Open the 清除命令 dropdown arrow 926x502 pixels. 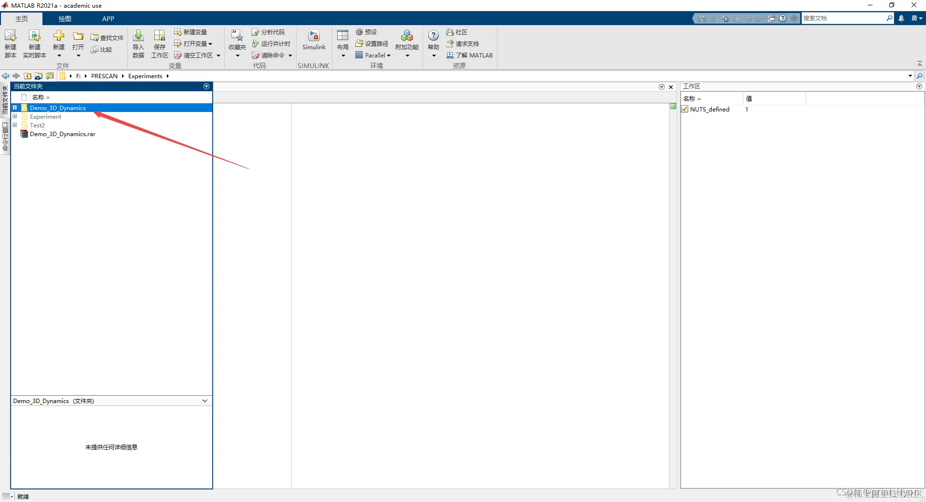pos(290,56)
